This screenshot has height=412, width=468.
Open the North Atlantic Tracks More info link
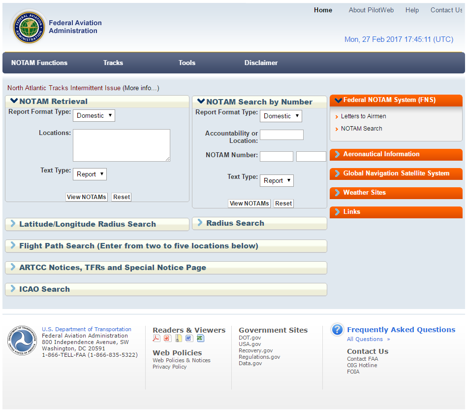click(x=141, y=88)
